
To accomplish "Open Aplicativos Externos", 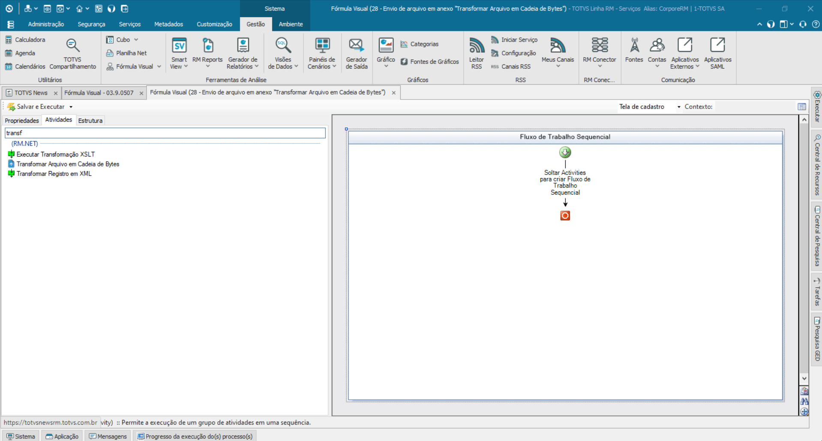I will click(685, 54).
